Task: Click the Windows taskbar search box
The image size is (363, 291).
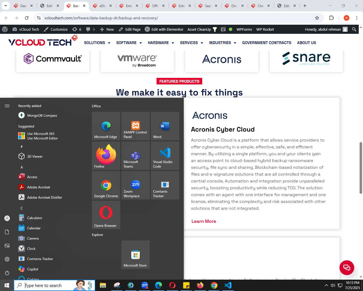Action: (54, 285)
